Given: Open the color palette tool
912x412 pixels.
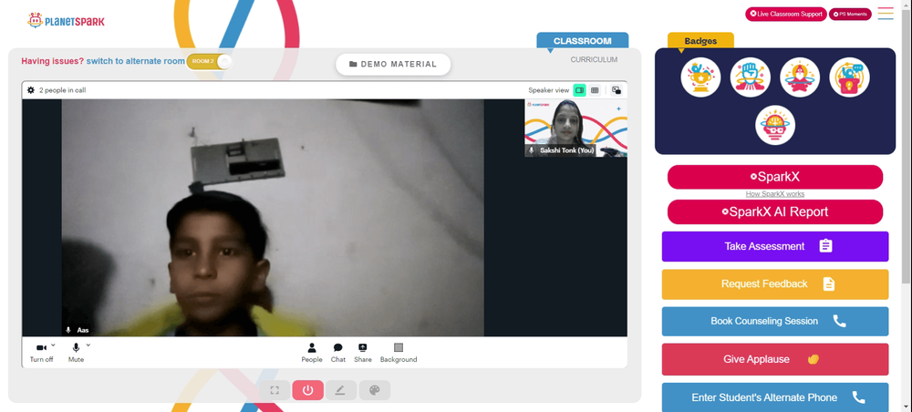Looking at the screenshot, I should (375, 390).
